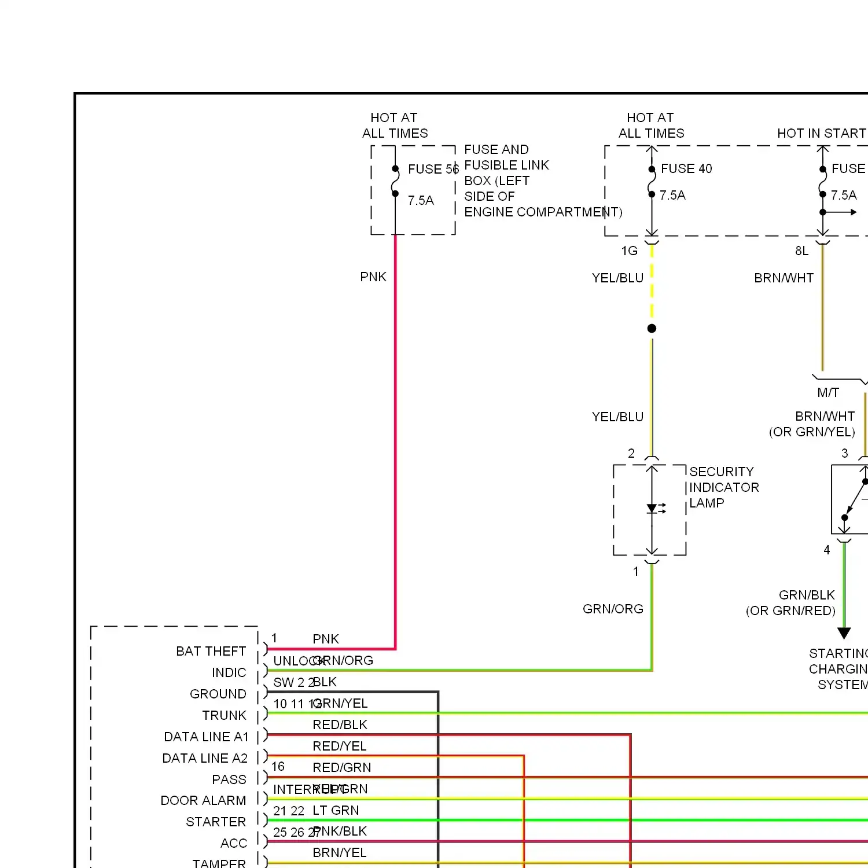
Task: Click the RED/GRN wire color label
Action: point(342,767)
